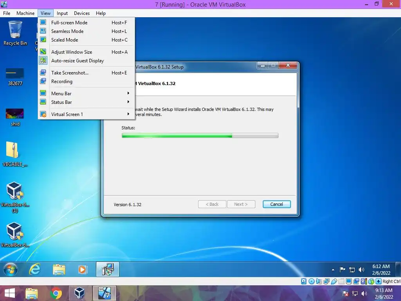Expand the Menu Bar submenu
401x301 pixels.
click(x=87, y=93)
